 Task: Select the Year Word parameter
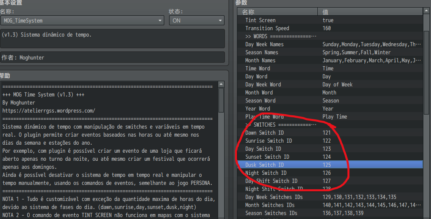pos(330,108)
